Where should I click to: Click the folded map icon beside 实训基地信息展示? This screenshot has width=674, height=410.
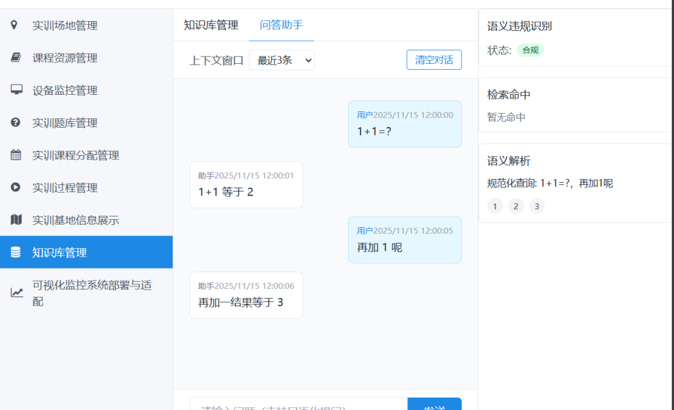[x=16, y=220]
